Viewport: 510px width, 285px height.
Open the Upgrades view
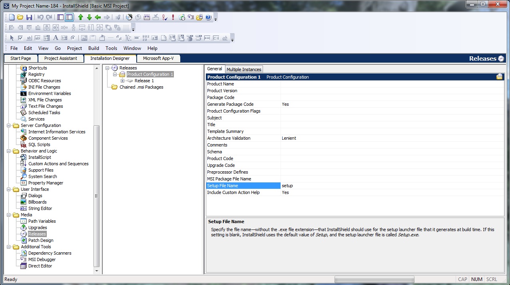[38, 228]
